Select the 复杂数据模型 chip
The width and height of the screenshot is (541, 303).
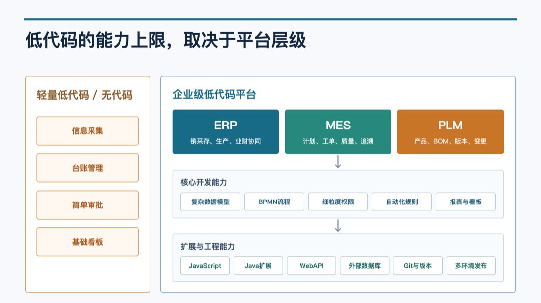[x=210, y=202]
